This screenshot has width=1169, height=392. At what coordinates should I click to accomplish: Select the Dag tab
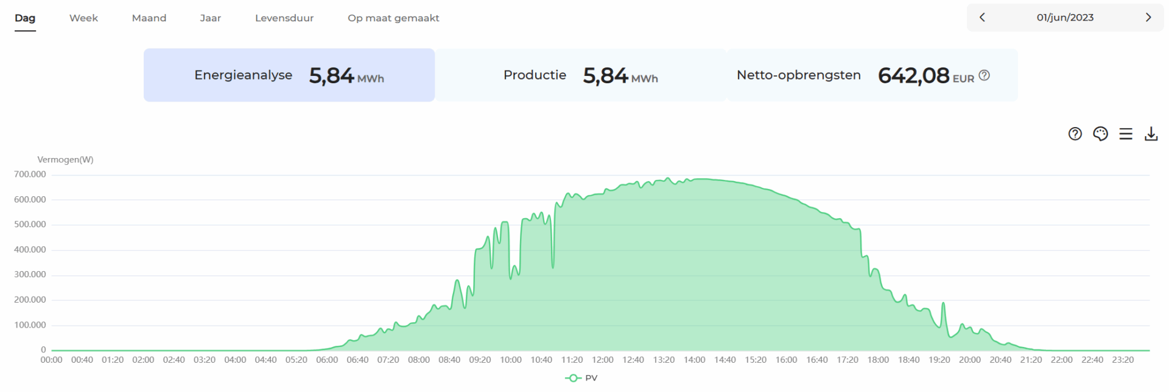coord(25,18)
